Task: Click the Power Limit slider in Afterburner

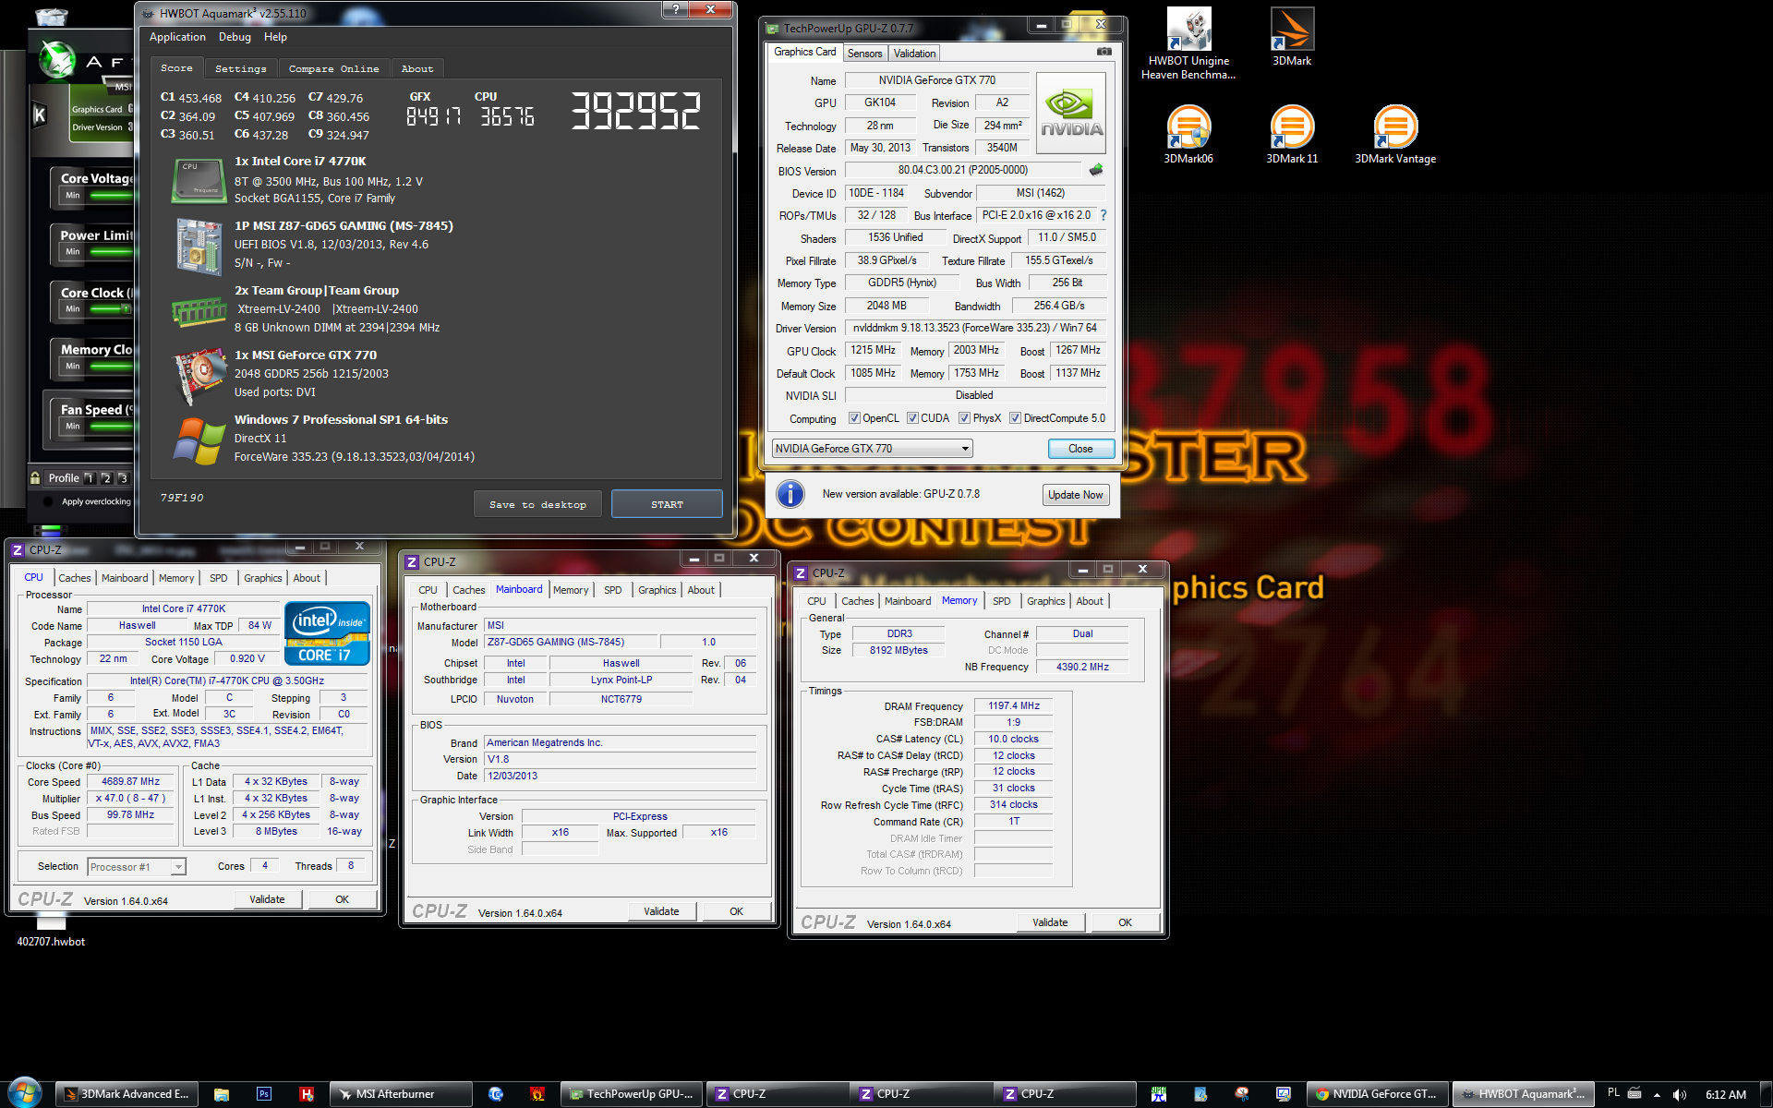Action: (109, 252)
